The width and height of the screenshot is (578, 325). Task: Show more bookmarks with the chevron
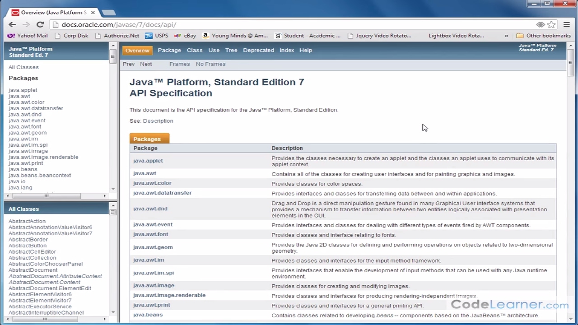tap(506, 36)
